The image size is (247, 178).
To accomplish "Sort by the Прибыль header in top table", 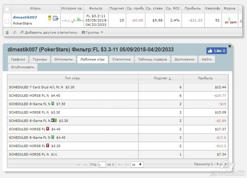I will [193, 8].
